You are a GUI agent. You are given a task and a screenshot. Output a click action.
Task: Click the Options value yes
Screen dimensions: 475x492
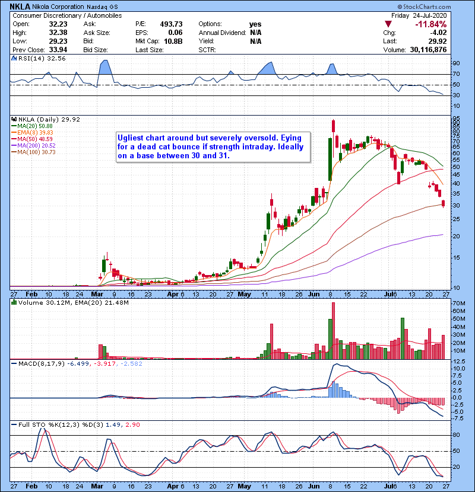click(x=255, y=24)
